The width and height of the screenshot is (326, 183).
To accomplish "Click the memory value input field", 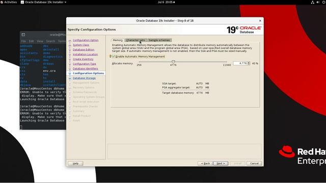I will click(240, 63).
